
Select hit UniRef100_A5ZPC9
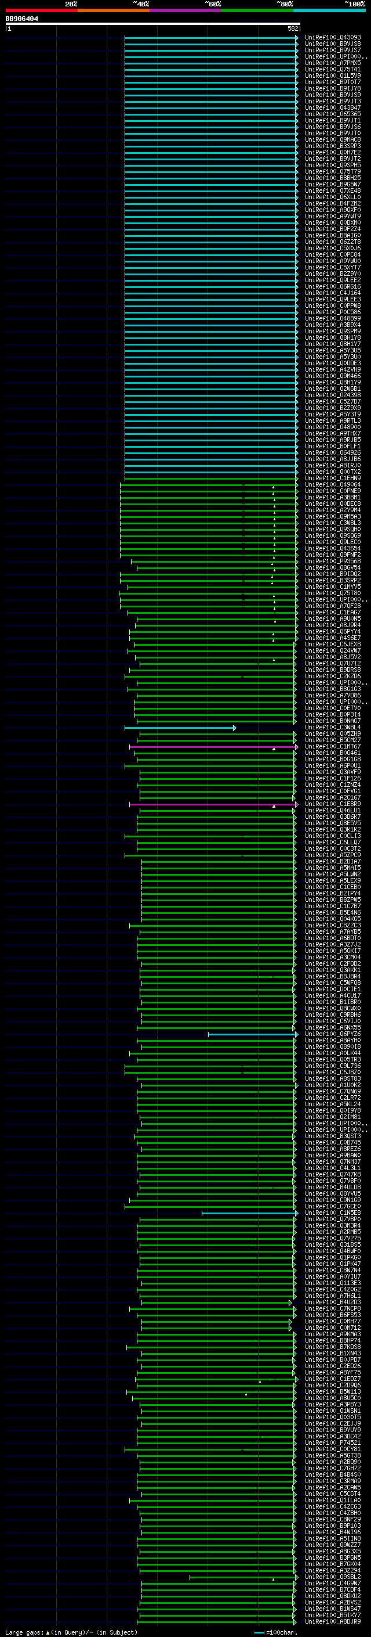pos(333,855)
